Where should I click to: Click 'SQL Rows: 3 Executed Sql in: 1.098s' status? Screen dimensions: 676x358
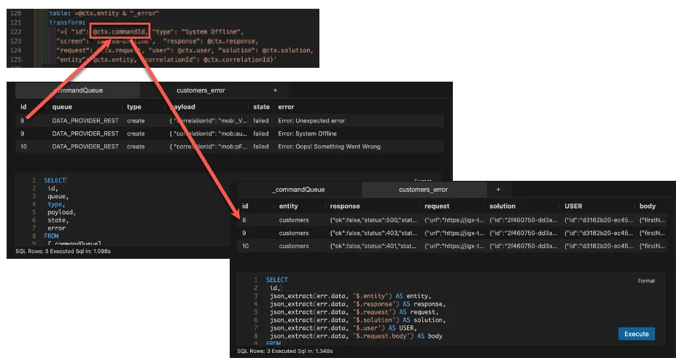point(63,251)
